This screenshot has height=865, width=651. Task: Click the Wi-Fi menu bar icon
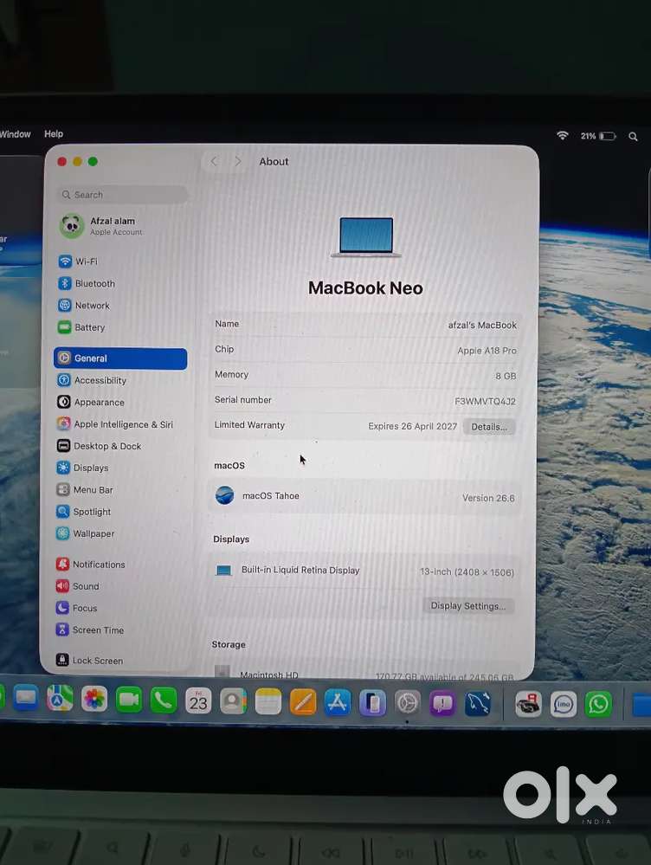[x=562, y=135]
